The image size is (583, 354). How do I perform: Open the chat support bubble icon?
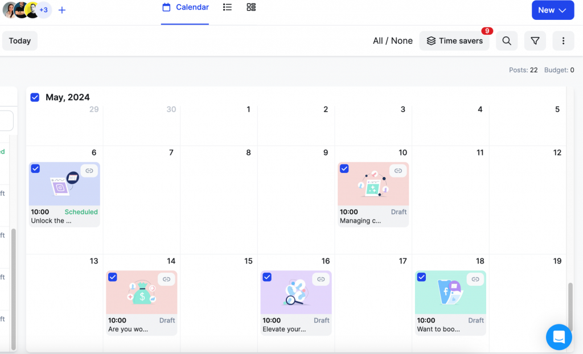pyautogui.click(x=559, y=337)
